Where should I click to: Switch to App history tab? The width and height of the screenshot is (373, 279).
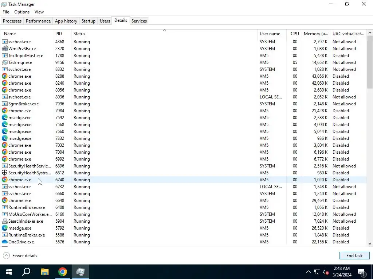coord(66,21)
